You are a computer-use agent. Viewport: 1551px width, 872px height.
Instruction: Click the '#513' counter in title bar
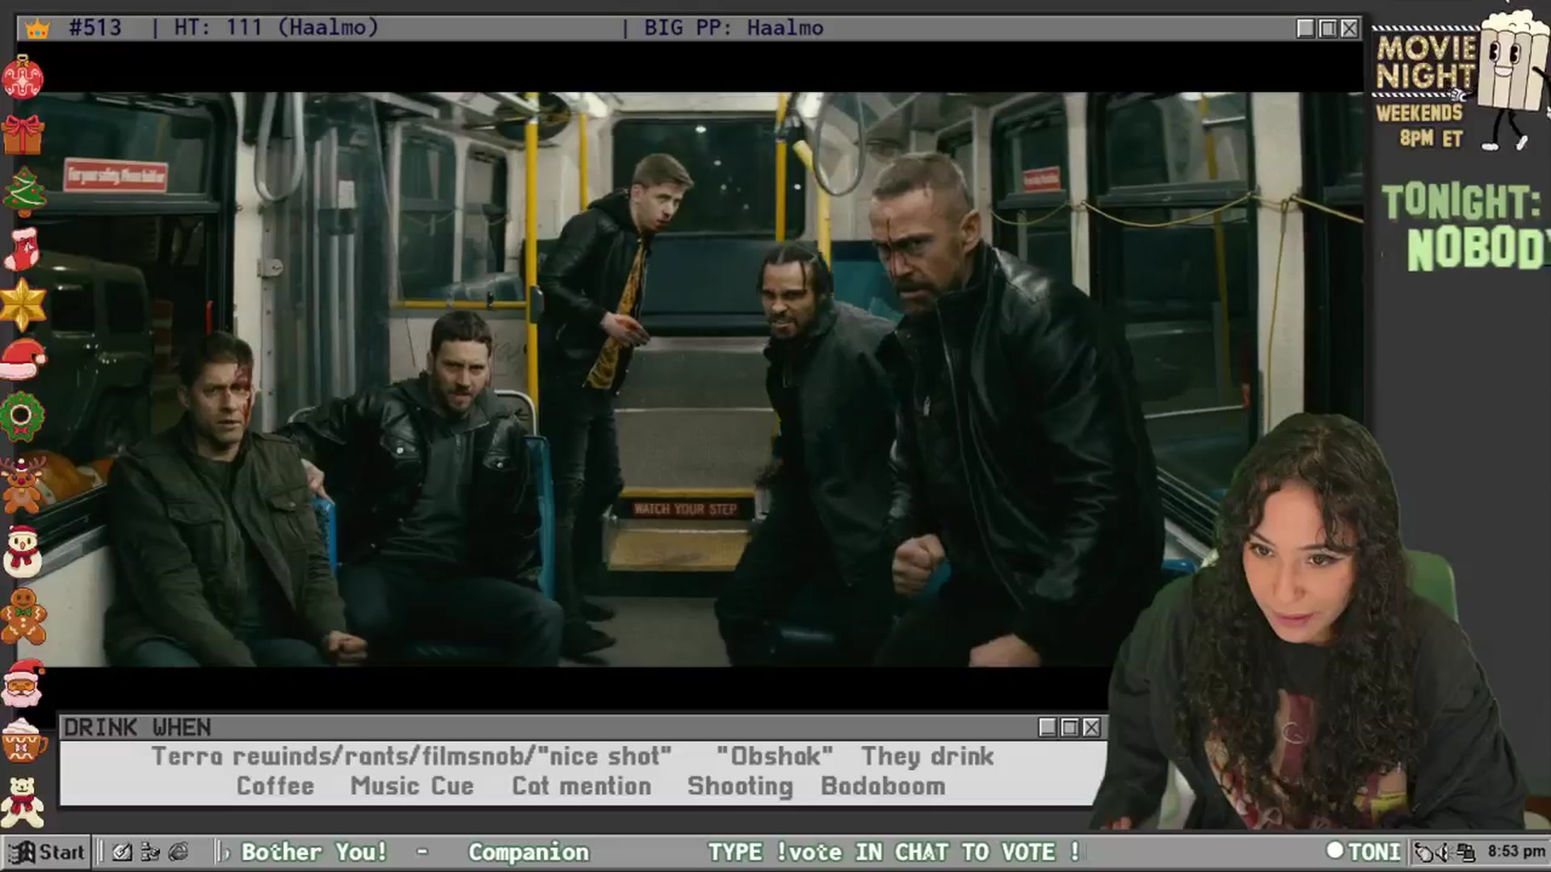(x=95, y=27)
